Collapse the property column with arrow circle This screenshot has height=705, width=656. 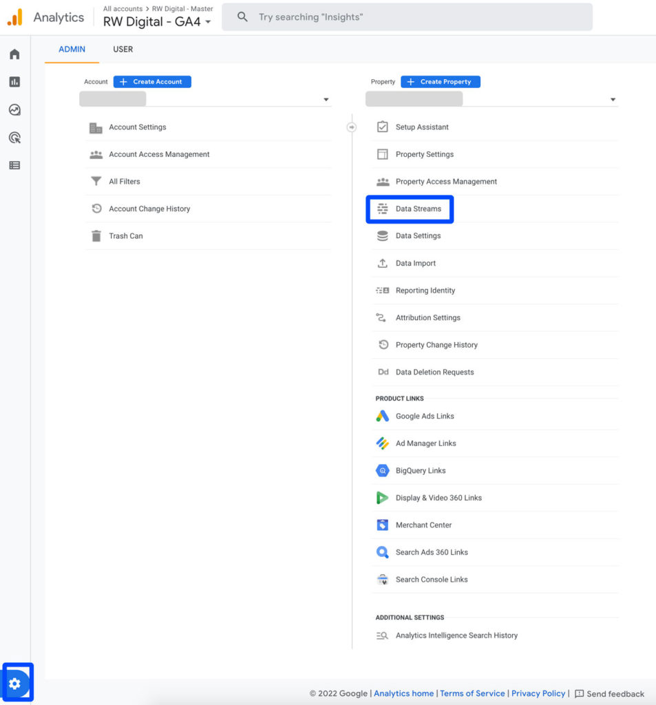pos(352,127)
